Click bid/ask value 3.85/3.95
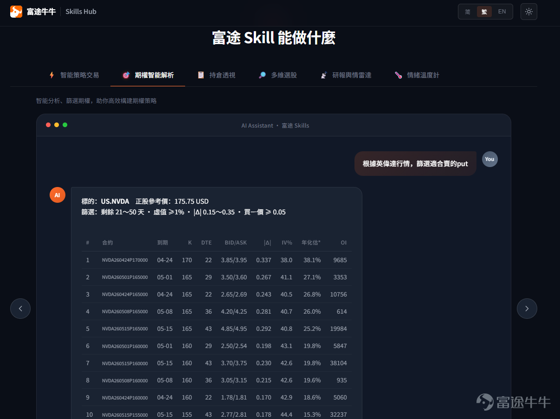The image size is (560, 419). [234, 260]
